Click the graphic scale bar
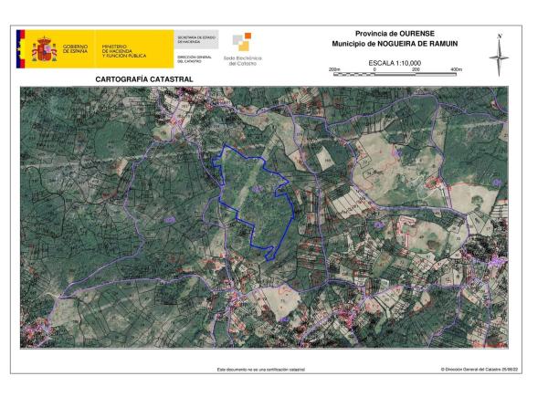The image size is (548, 397). [x=395, y=76]
